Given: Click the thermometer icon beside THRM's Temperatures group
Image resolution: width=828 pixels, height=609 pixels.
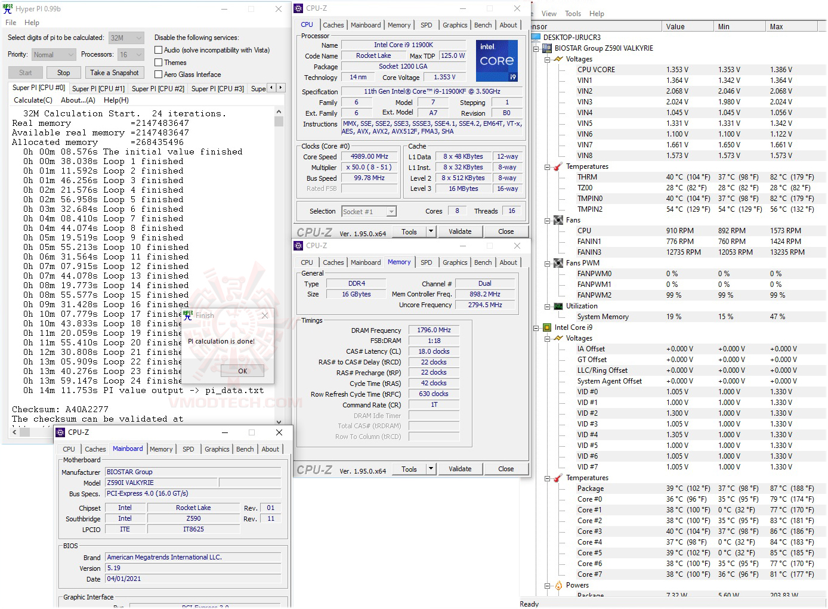Looking at the screenshot, I should (x=558, y=166).
